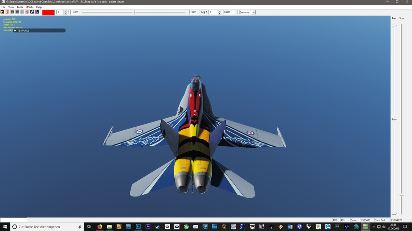The height and width of the screenshot is (231, 412).
Task: Click the Draw value 1.523603
Action: [x=365, y=220]
